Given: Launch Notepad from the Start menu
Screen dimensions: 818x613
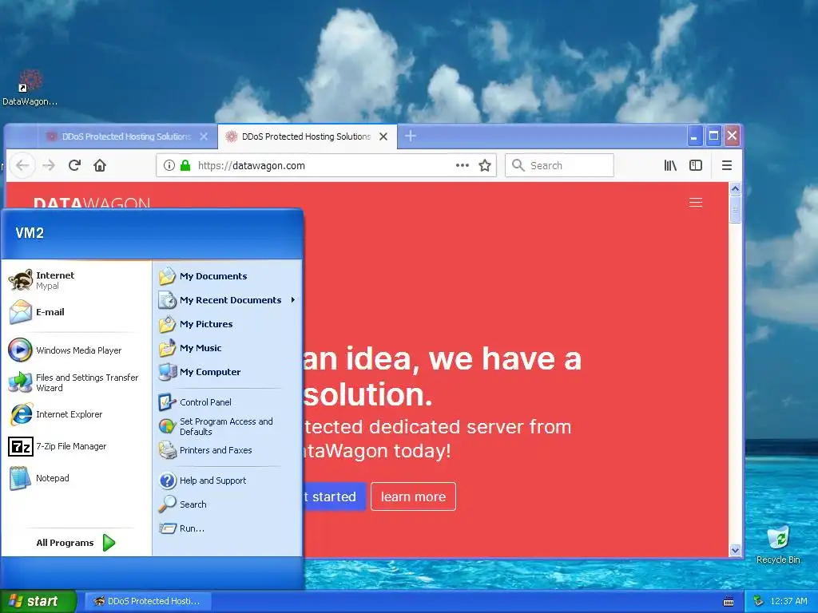Looking at the screenshot, I should (76, 478).
